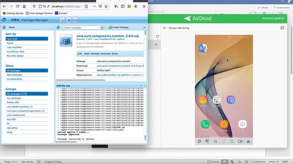
Task: Open the Google folder on phone
Action: (x=217, y=100)
